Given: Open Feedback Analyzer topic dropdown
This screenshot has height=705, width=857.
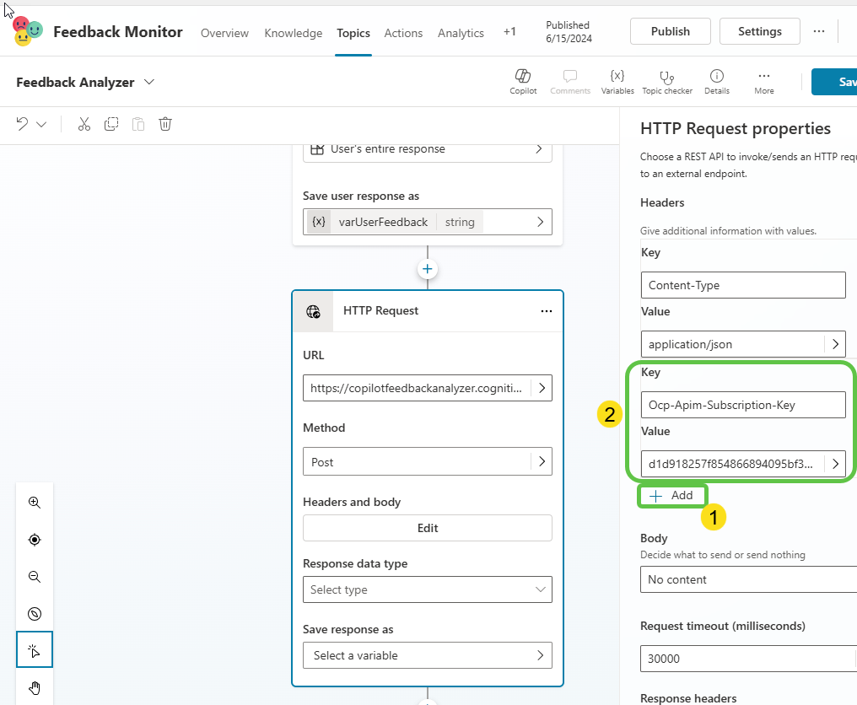Looking at the screenshot, I should click(x=149, y=82).
